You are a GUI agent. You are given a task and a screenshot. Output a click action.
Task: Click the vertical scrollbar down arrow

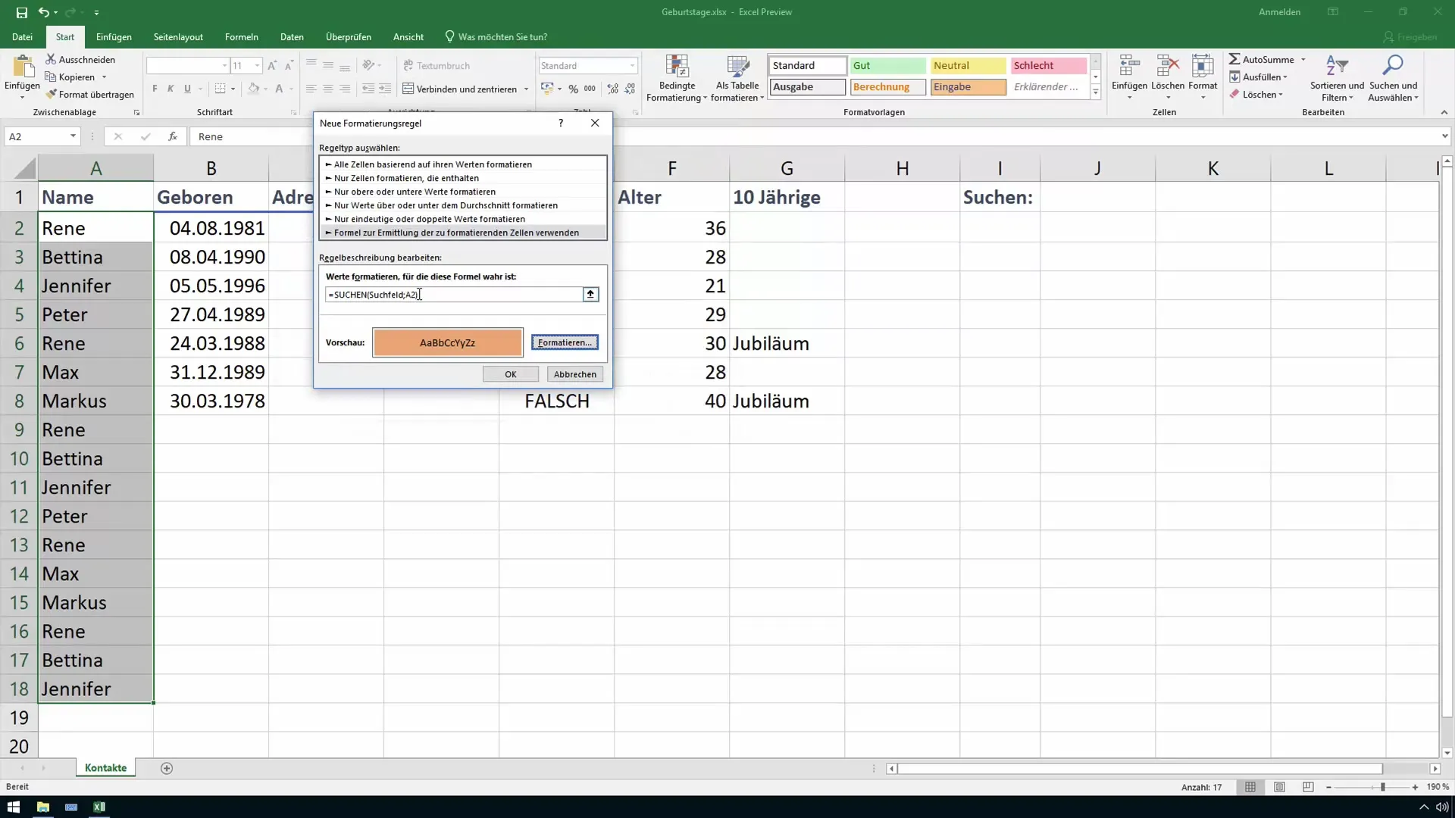click(x=1447, y=752)
